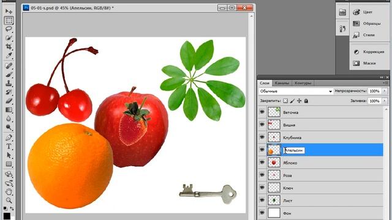Select the Move tool
392x220 pixels.
[x=9, y=11]
